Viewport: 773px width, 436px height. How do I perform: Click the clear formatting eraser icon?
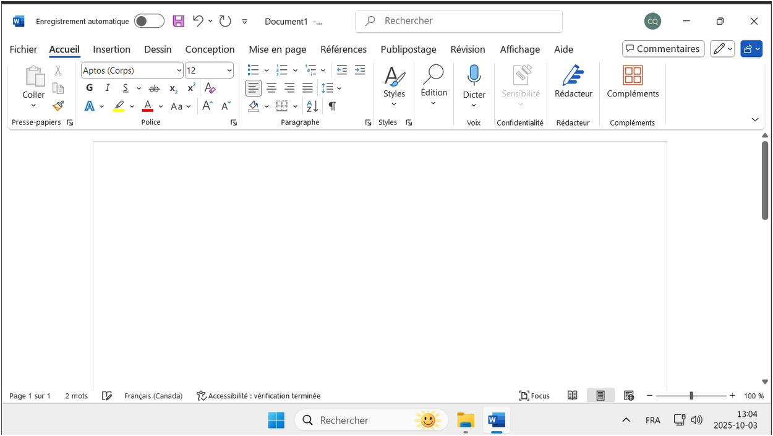(210, 88)
